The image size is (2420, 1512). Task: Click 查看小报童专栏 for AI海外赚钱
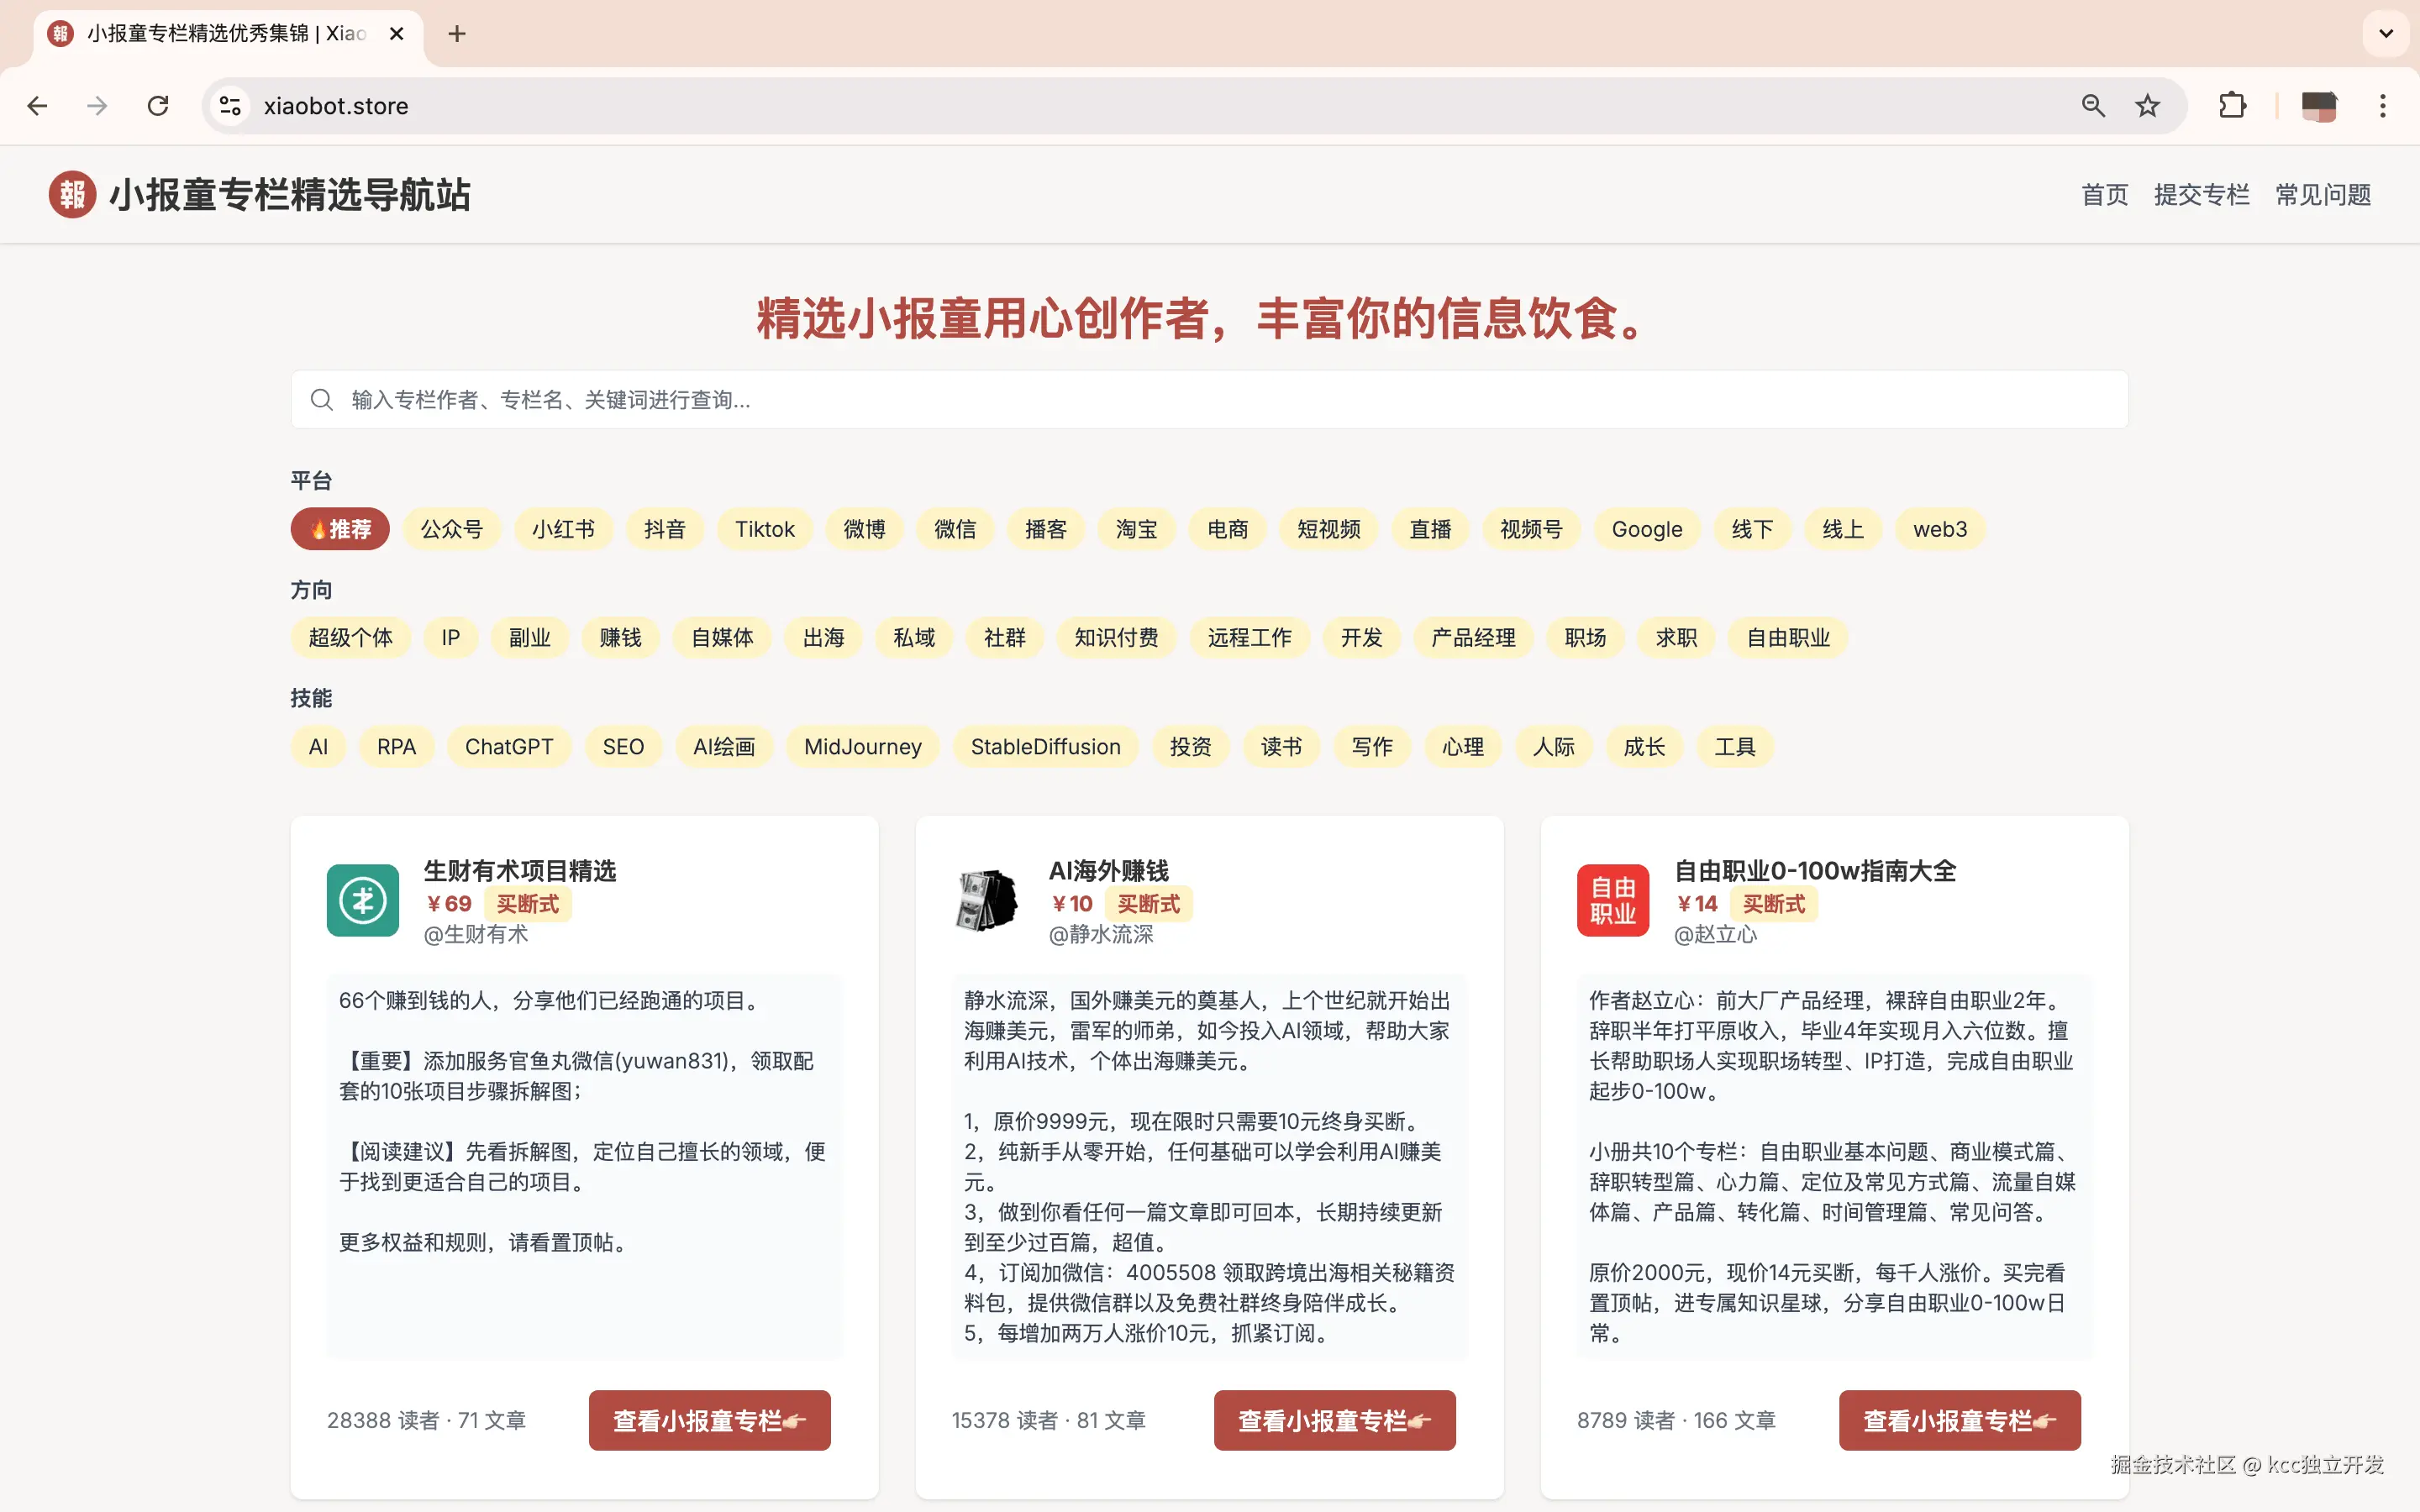[1334, 1420]
